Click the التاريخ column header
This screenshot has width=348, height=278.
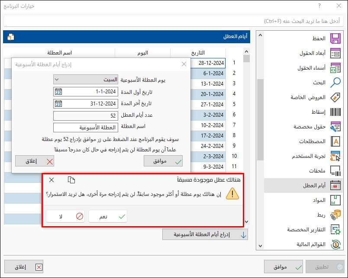pyautogui.click(x=198, y=53)
